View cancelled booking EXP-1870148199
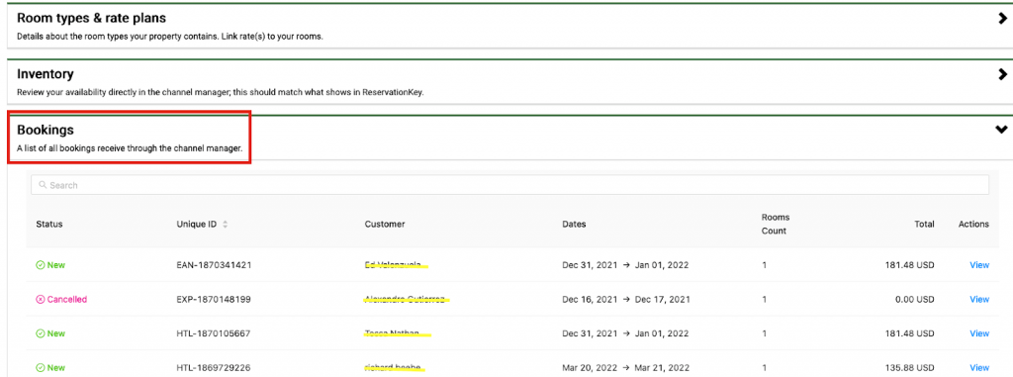Viewport: 1013px width, 377px height. coord(979,300)
